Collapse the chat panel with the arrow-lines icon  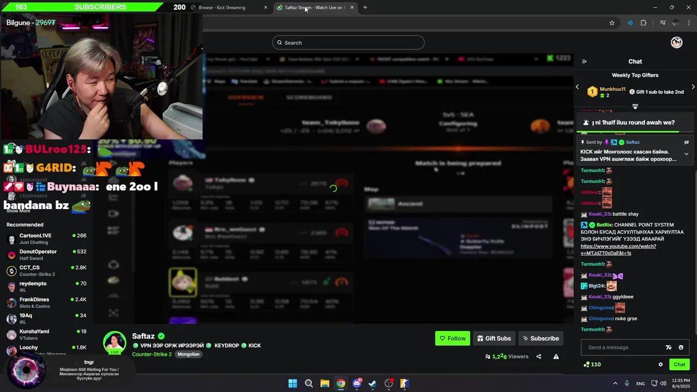click(x=584, y=62)
